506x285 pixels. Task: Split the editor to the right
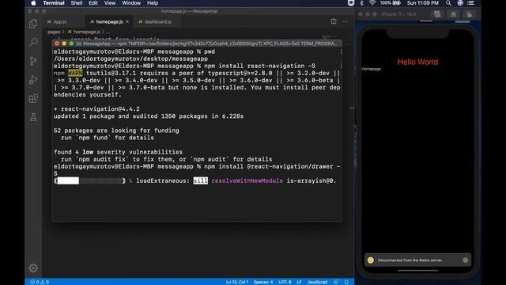[334, 21]
